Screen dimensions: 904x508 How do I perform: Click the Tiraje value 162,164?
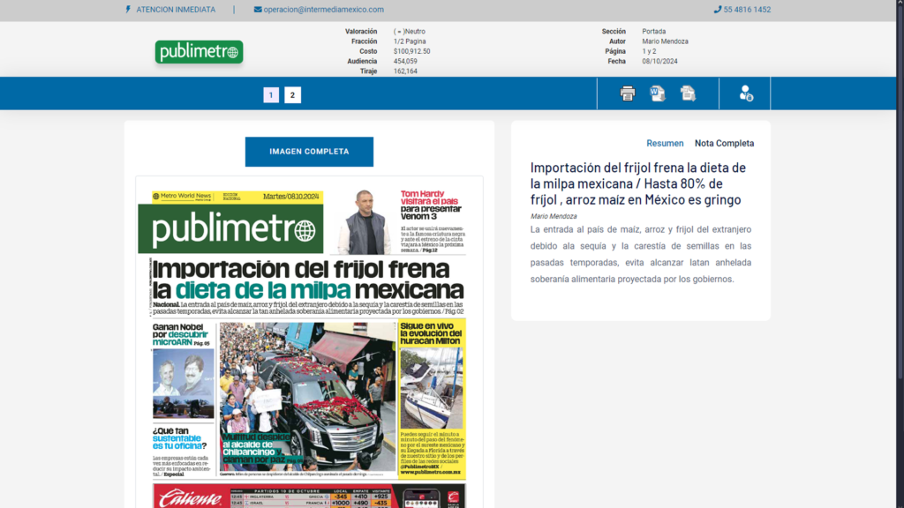point(405,71)
